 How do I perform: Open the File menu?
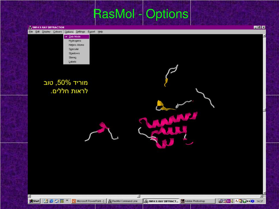(x=31, y=32)
